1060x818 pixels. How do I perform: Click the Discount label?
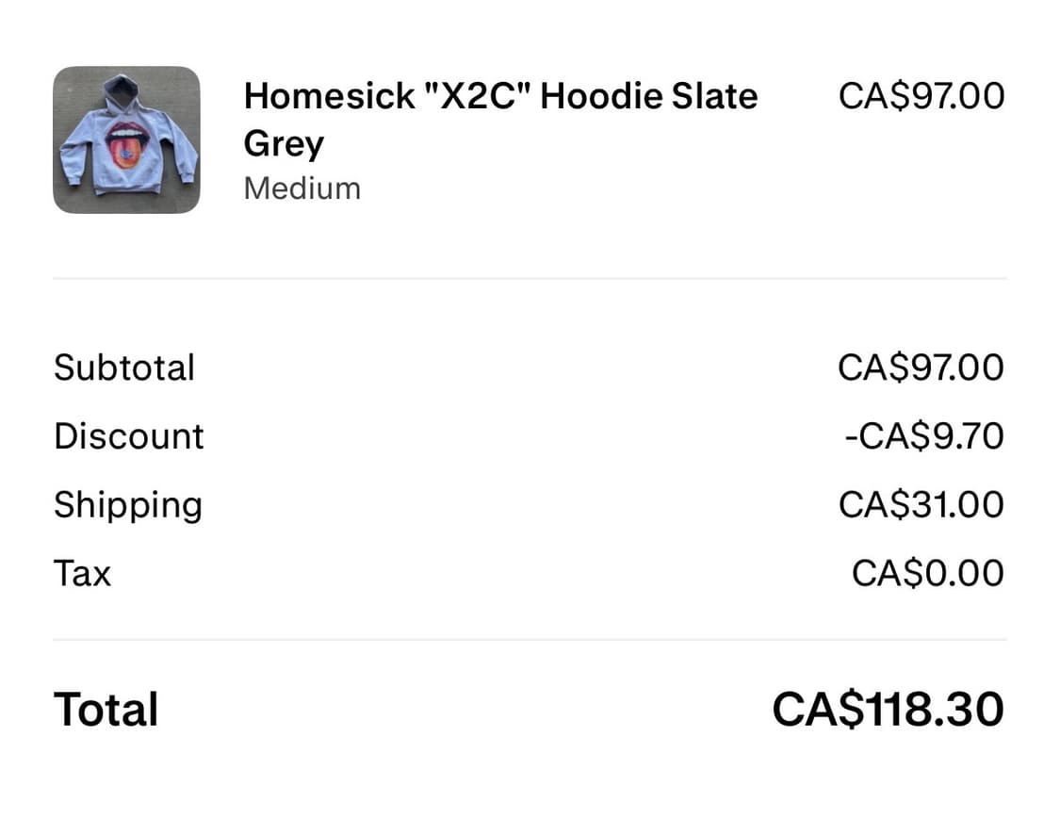pyautogui.click(x=129, y=436)
